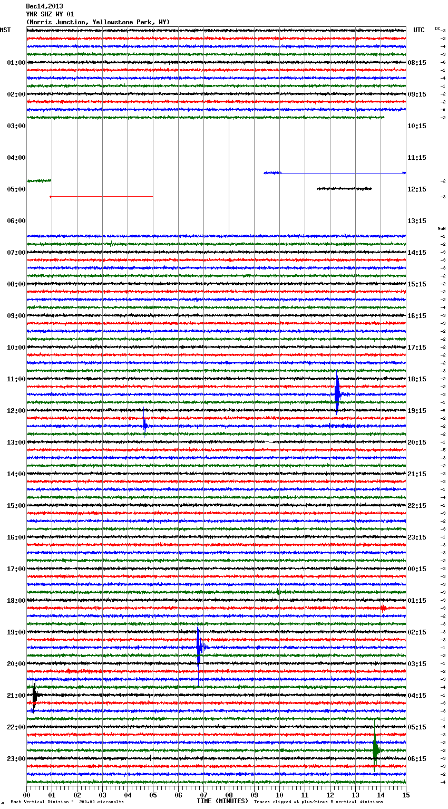The height and width of the screenshot is (809, 448).
Task: Click the 02:15 UTC row label
Action: 417,632
